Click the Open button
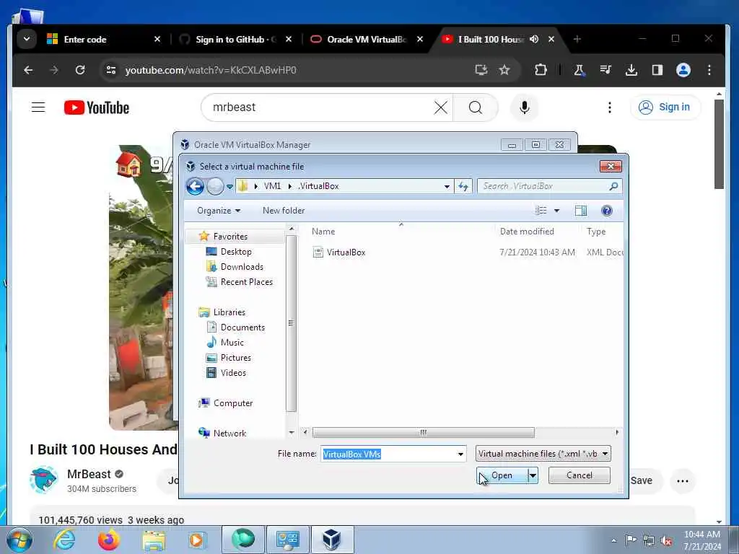This screenshot has height=554, width=739. click(x=502, y=475)
